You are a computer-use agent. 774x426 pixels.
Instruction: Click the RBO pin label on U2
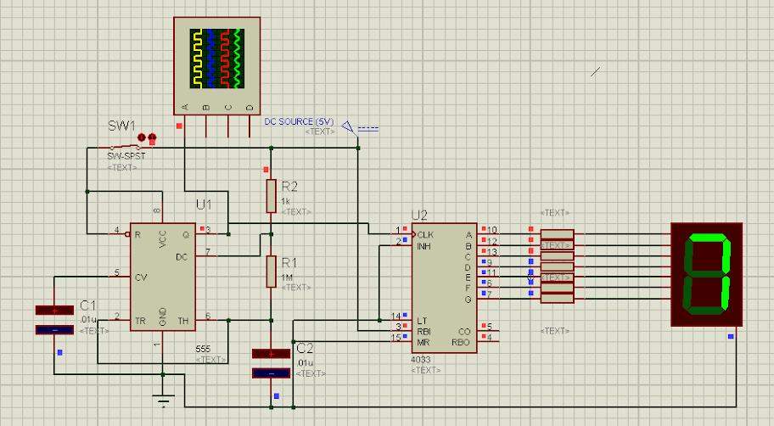pos(461,343)
